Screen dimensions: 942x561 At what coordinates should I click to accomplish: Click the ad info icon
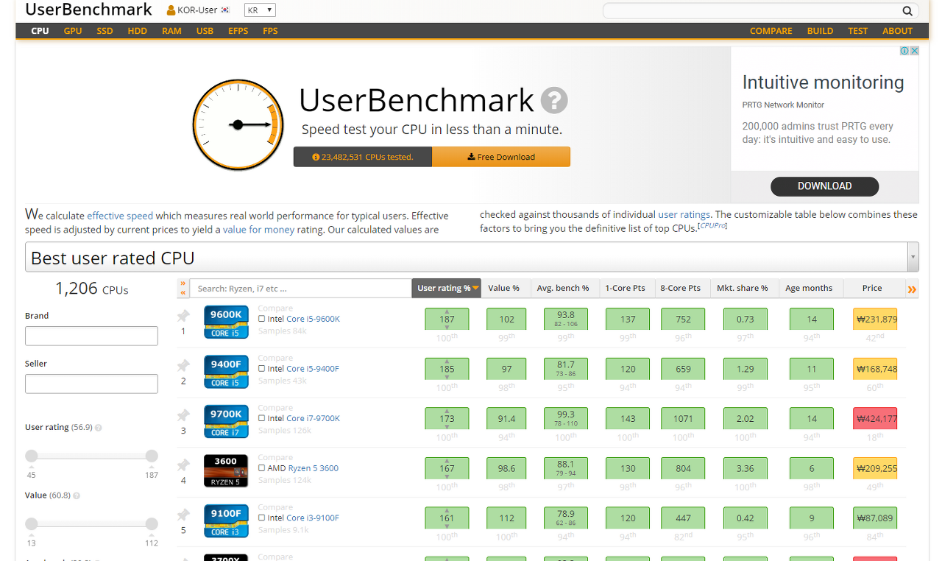click(x=904, y=51)
